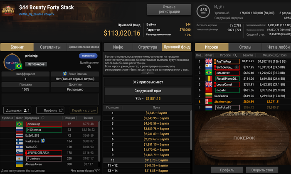Switch to the Столы tab

[245, 47]
